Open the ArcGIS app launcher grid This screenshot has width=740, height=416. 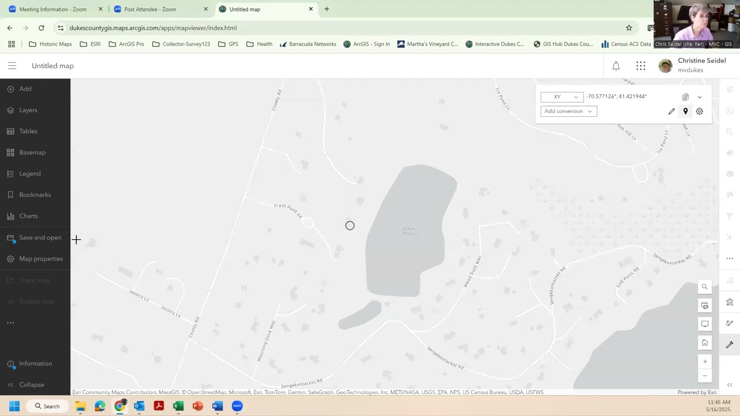click(641, 66)
